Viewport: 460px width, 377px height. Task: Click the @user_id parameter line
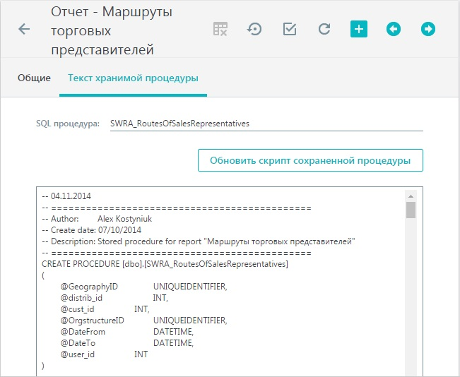tap(104, 354)
